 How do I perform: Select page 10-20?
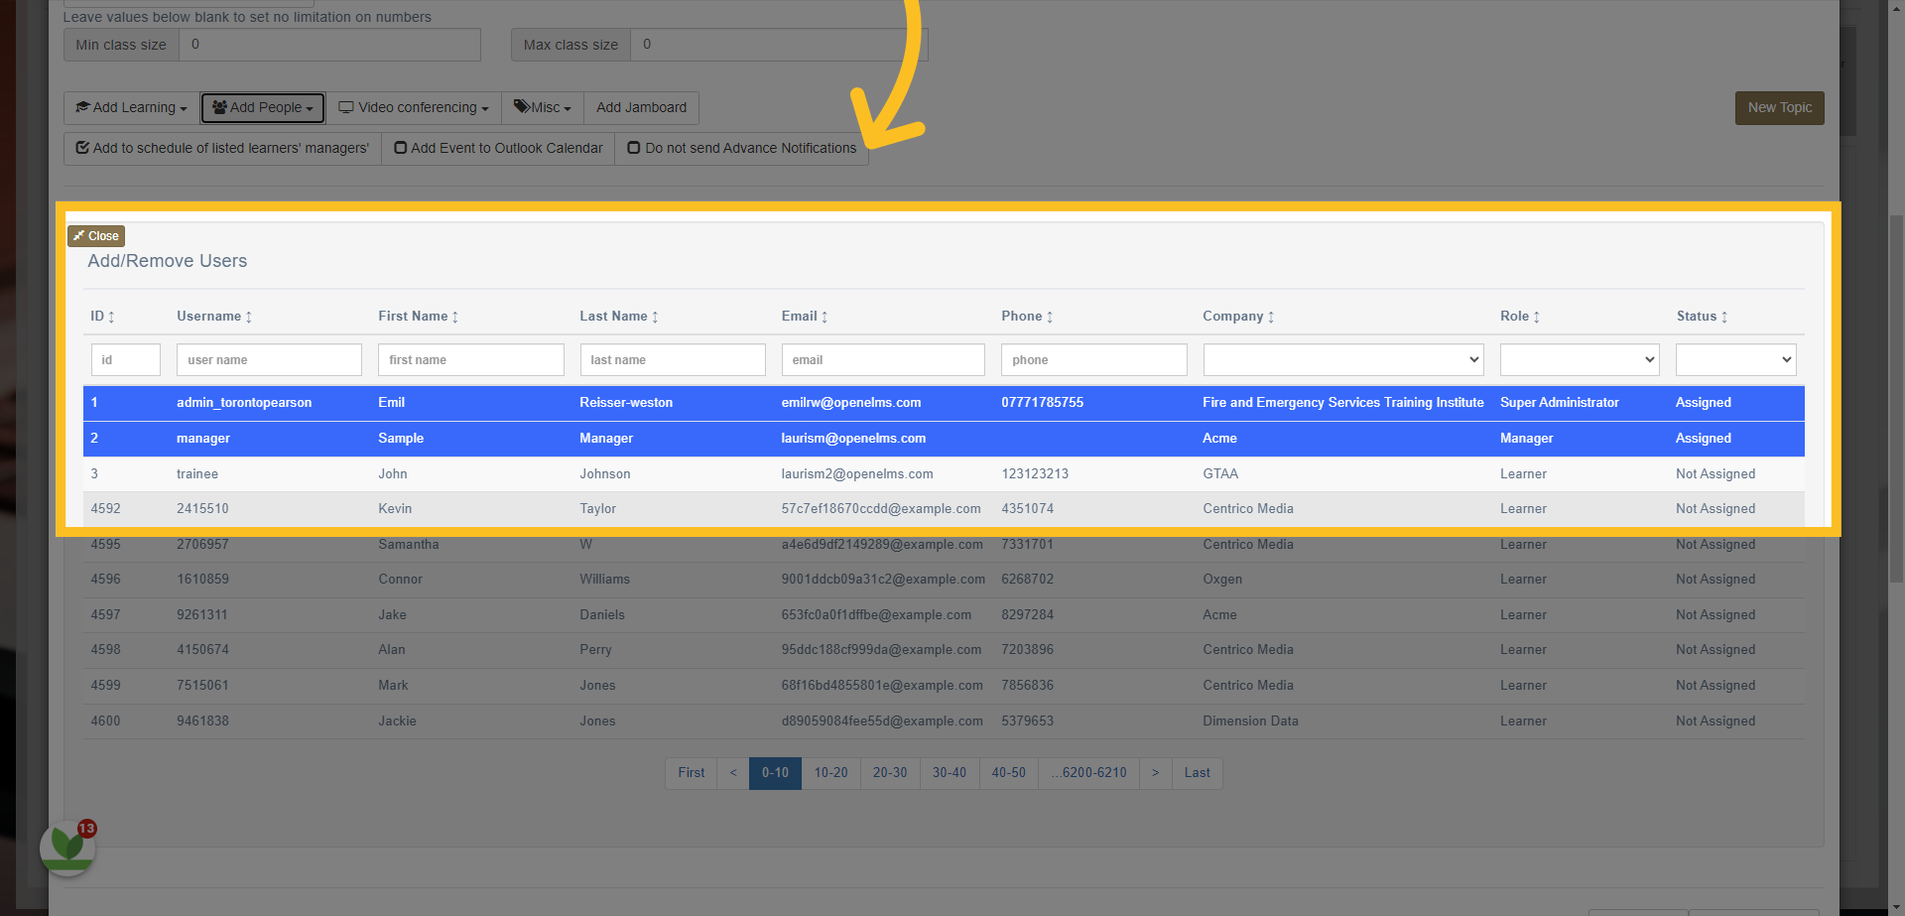pyautogui.click(x=831, y=773)
